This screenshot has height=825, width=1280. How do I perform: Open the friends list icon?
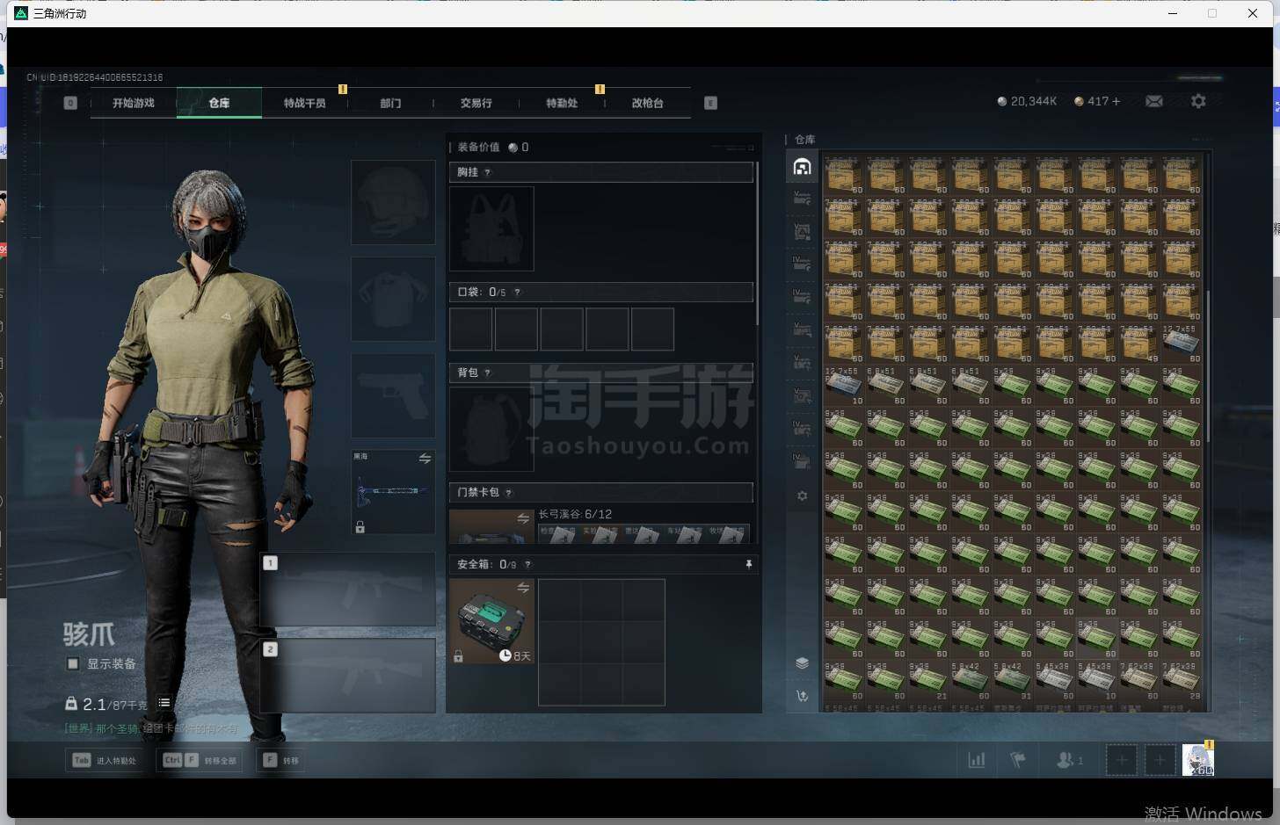(x=1069, y=760)
